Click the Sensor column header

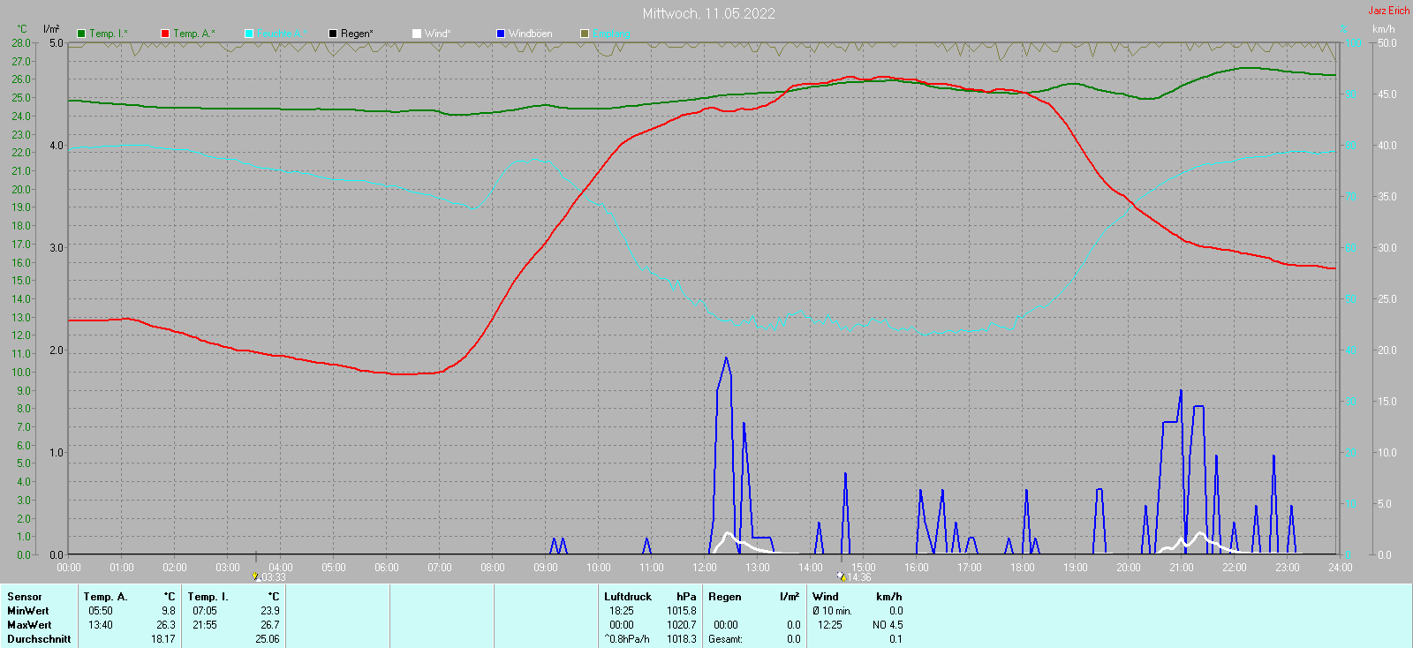click(25, 597)
